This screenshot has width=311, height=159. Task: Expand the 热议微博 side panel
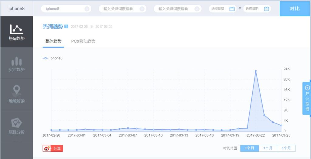(307, 98)
